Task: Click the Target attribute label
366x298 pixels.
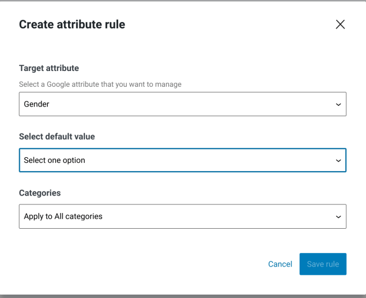Action: [x=49, y=68]
